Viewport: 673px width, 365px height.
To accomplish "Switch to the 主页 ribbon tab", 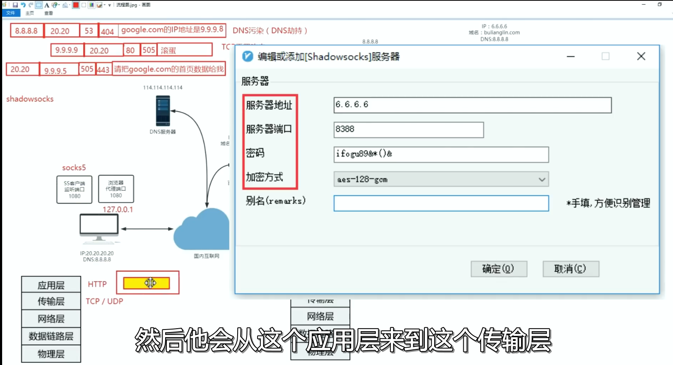I will pyautogui.click(x=30, y=13).
